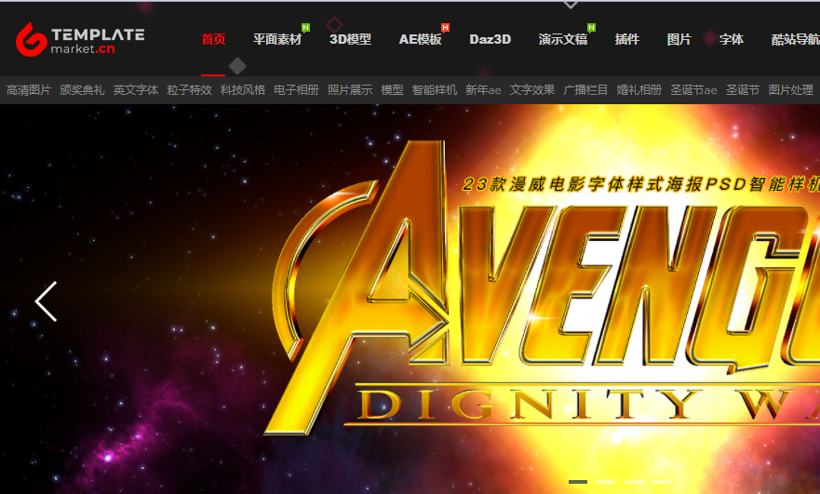The height and width of the screenshot is (494, 820).
Task: Click the 文字效果 tag link
Action: click(x=532, y=90)
